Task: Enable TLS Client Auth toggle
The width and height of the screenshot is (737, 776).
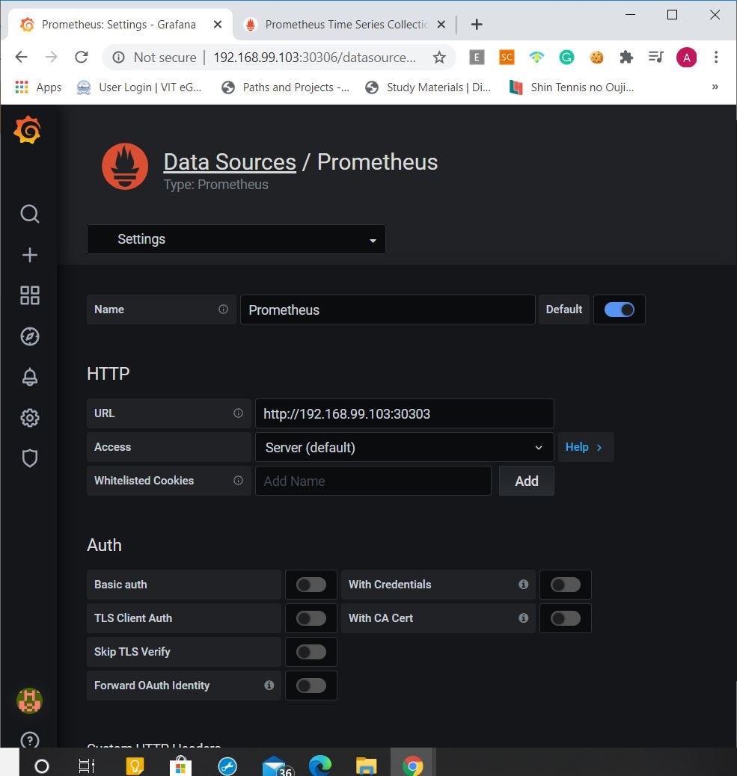Action: pos(311,618)
